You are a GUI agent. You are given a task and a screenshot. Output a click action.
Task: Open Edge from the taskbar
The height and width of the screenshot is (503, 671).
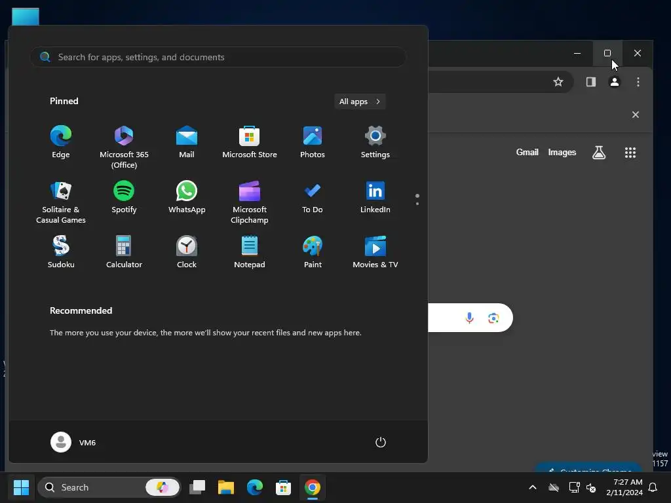pyautogui.click(x=255, y=487)
